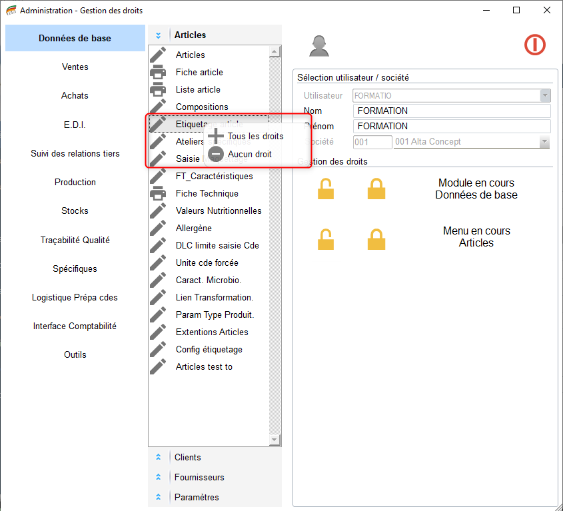
Task: Click the pencil icon beside Config étiquetage
Action: pyautogui.click(x=158, y=349)
